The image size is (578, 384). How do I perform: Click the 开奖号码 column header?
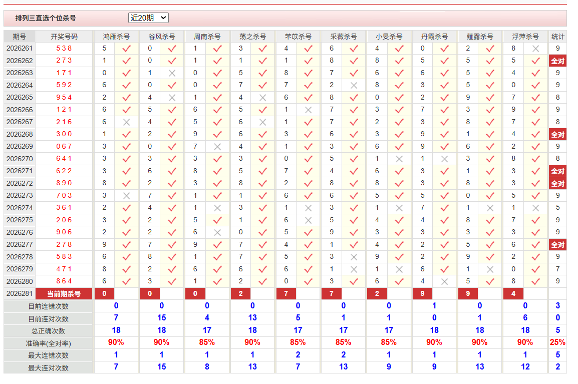click(x=64, y=37)
